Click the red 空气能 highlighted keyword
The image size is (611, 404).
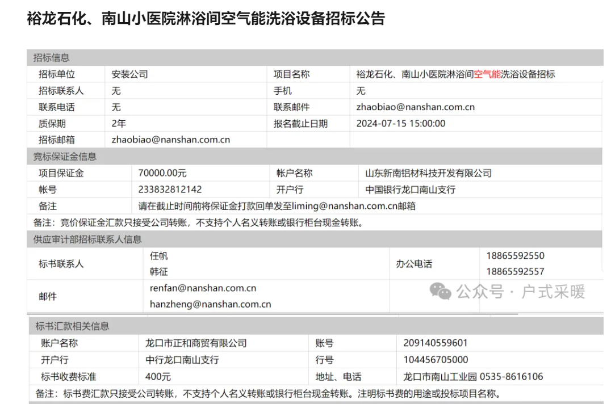[487, 74]
